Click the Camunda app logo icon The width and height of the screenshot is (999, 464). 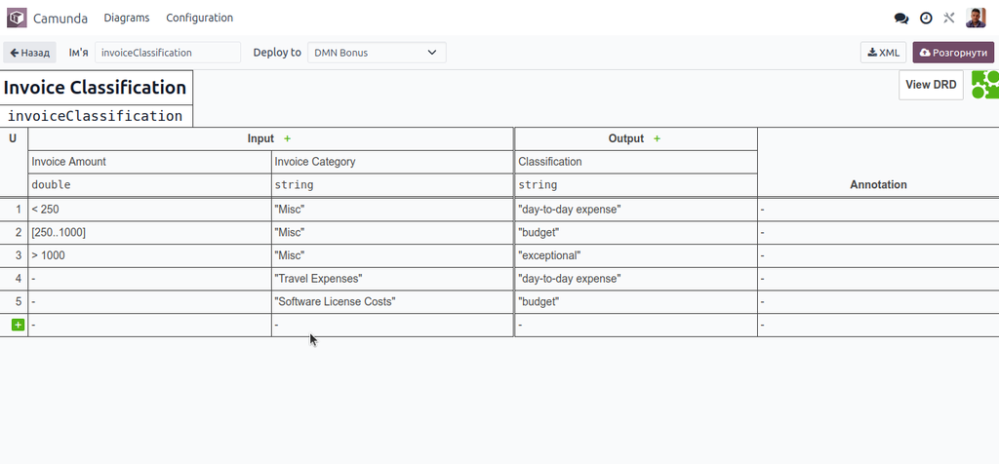tap(18, 18)
